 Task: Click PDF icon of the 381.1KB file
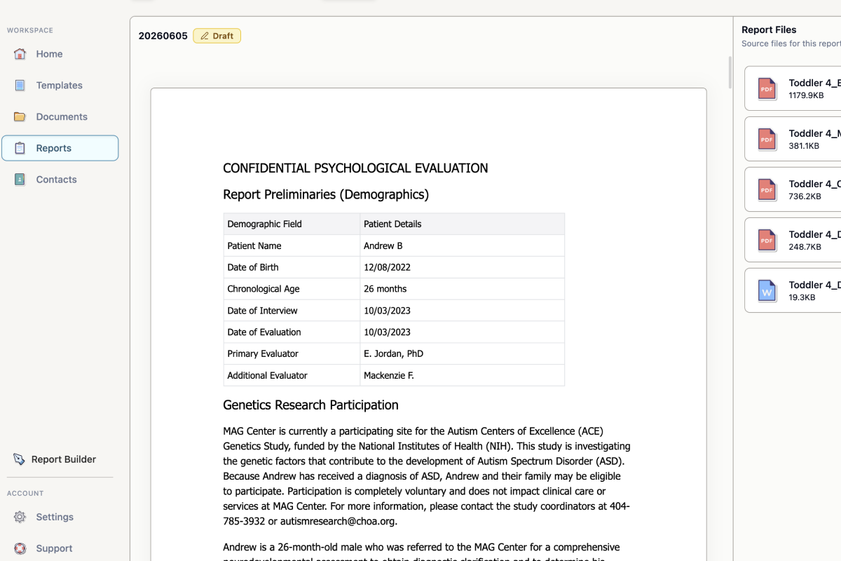[x=767, y=139]
